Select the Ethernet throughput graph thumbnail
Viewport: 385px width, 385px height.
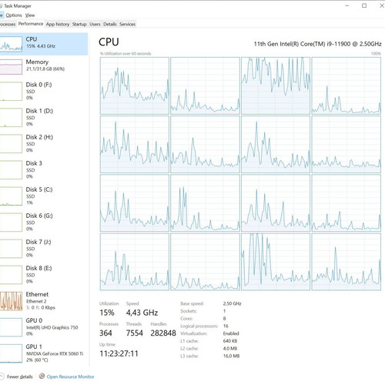(11, 301)
